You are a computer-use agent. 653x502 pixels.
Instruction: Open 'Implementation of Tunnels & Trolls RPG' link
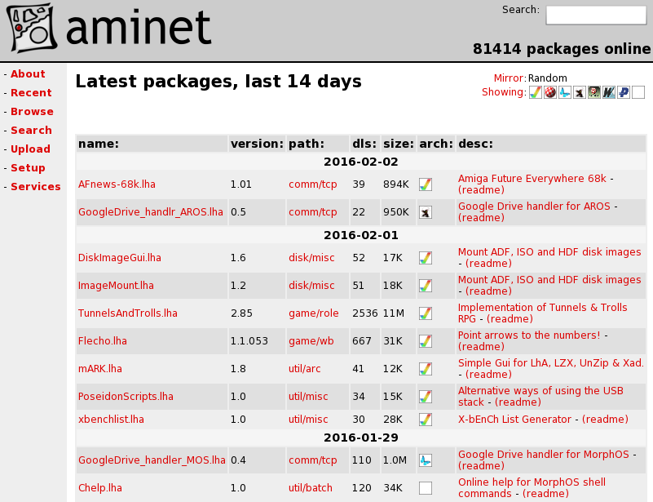[542, 313]
